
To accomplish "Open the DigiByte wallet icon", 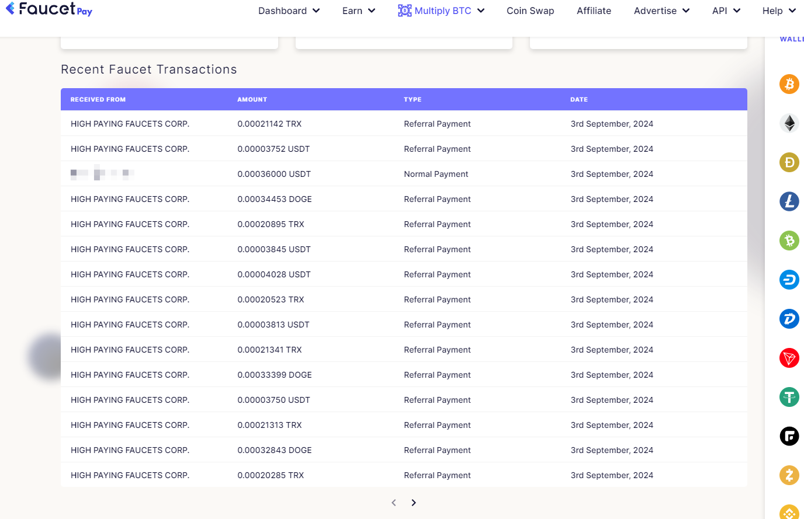I will pyautogui.click(x=789, y=319).
